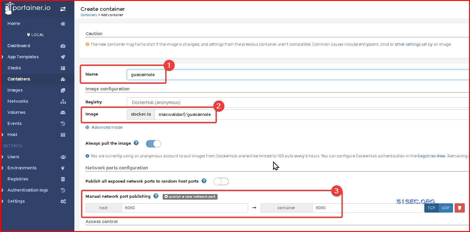Expand the Settings submenu chevron
This screenshot has height=232, width=470.
[x=2, y=201]
